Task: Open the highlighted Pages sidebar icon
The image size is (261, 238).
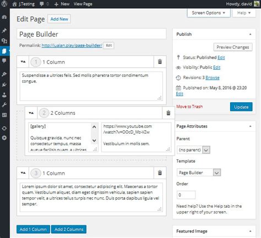Action: [4, 51]
